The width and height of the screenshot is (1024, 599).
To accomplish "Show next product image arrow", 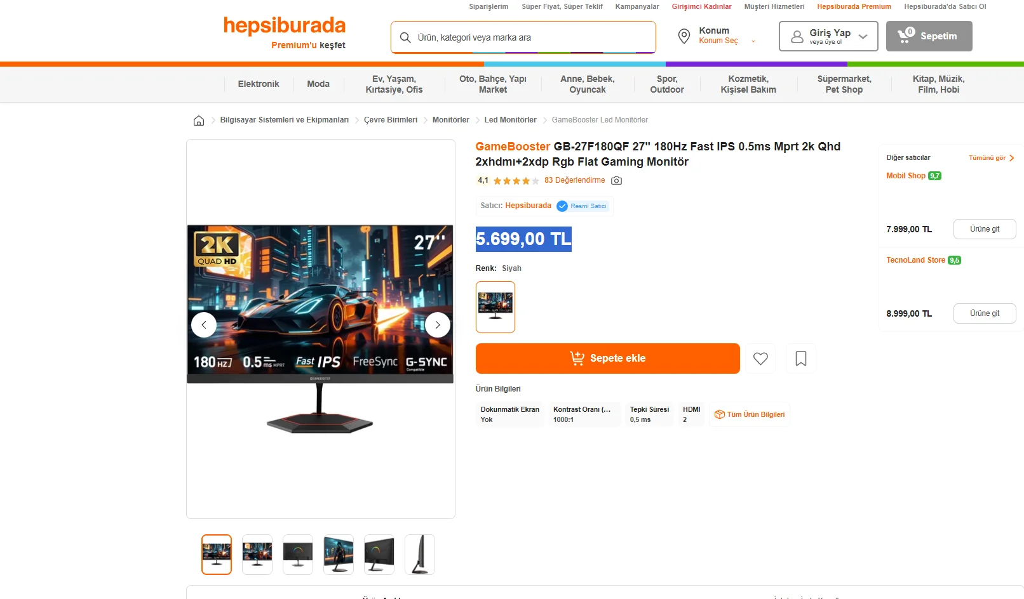I will coord(438,325).
